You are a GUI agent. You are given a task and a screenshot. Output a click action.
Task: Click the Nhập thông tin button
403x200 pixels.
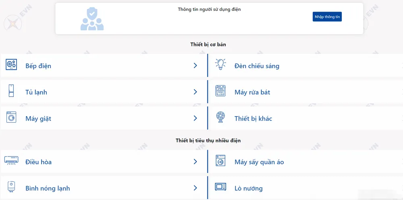click(327, 17)
